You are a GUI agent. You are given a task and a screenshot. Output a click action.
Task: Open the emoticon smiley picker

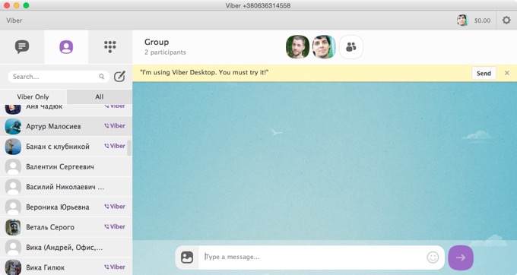(x=433, y=258)
